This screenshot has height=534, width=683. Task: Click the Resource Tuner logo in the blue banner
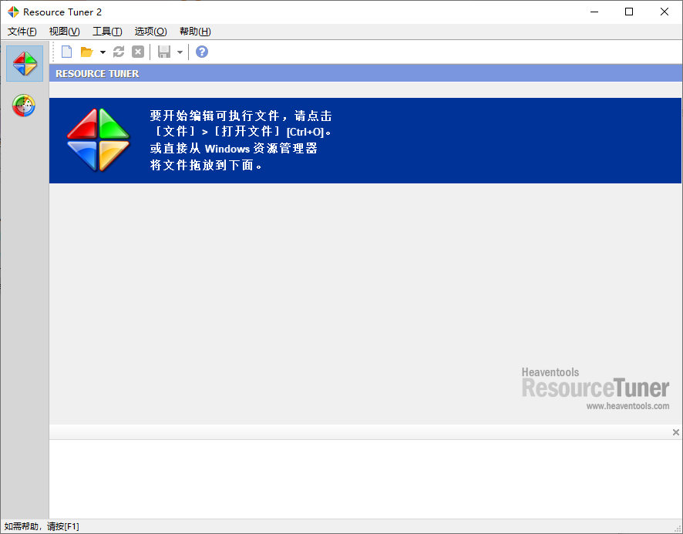coord(97,140)
